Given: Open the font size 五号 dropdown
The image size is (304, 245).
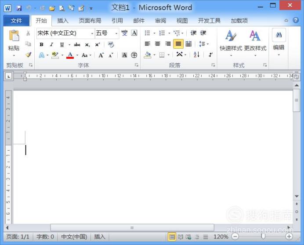Looking at the screenshot, I should 116,33.
